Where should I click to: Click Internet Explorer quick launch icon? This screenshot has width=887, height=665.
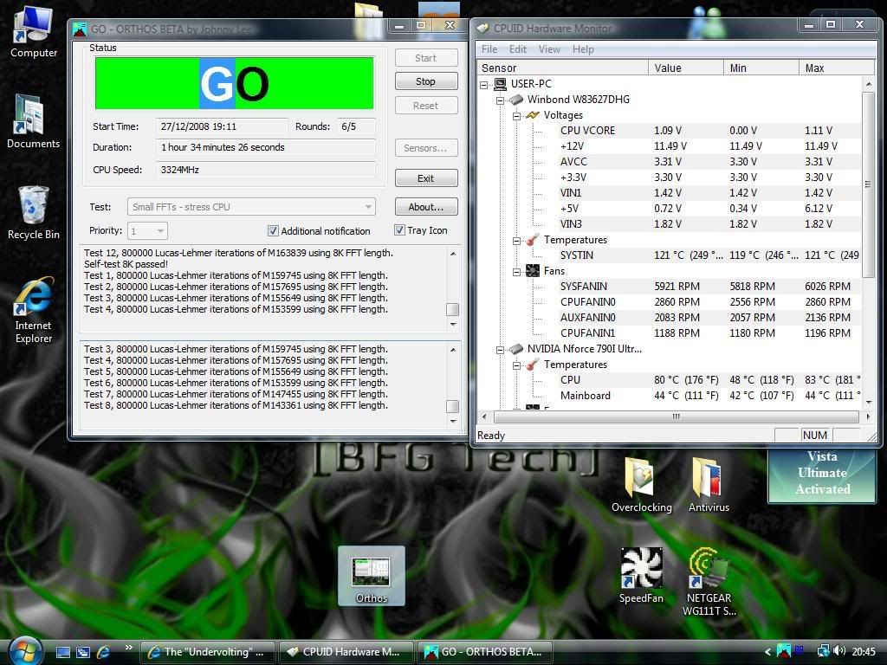coord(103,652)
